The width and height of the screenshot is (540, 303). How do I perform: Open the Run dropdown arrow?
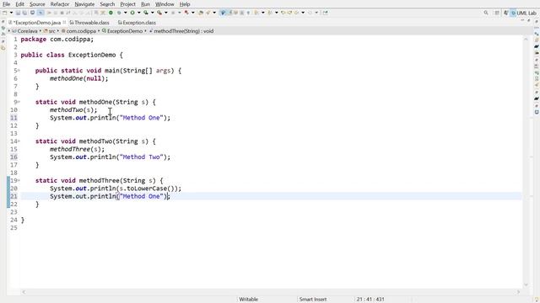point(138,13)
